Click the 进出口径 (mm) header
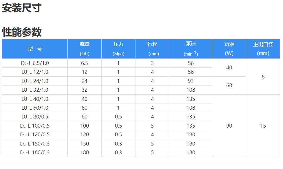Screen dimensions: 283x169 [263, 49]
